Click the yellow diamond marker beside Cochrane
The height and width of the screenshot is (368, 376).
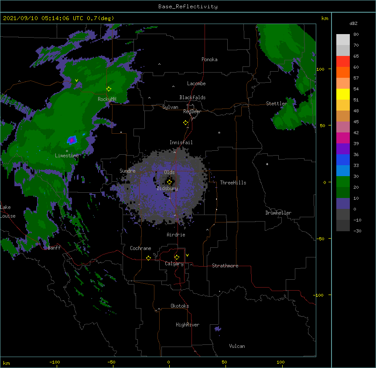(x=148, y=258)
